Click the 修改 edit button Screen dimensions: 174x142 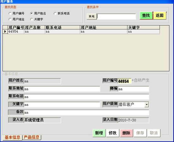point(113,133)
